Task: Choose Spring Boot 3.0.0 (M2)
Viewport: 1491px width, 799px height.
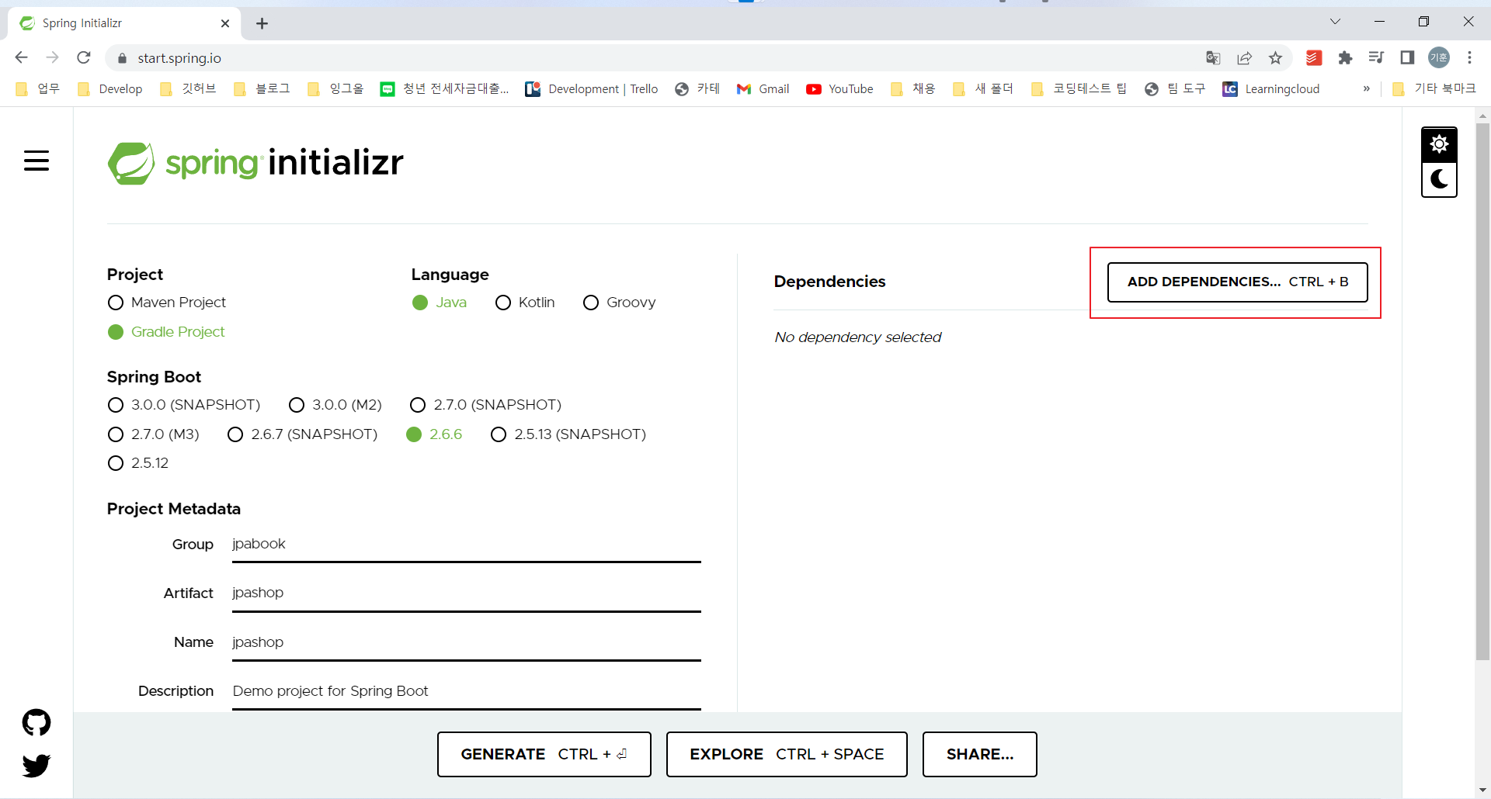Action: click(297, 405)
